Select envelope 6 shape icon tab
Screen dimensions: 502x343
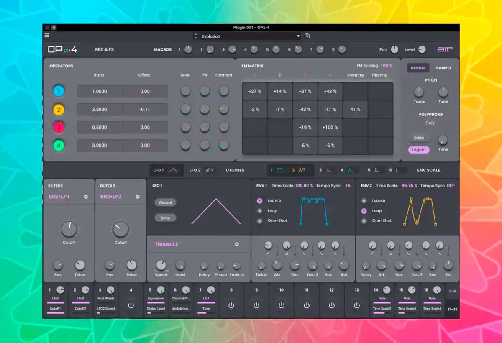(398, 170)
